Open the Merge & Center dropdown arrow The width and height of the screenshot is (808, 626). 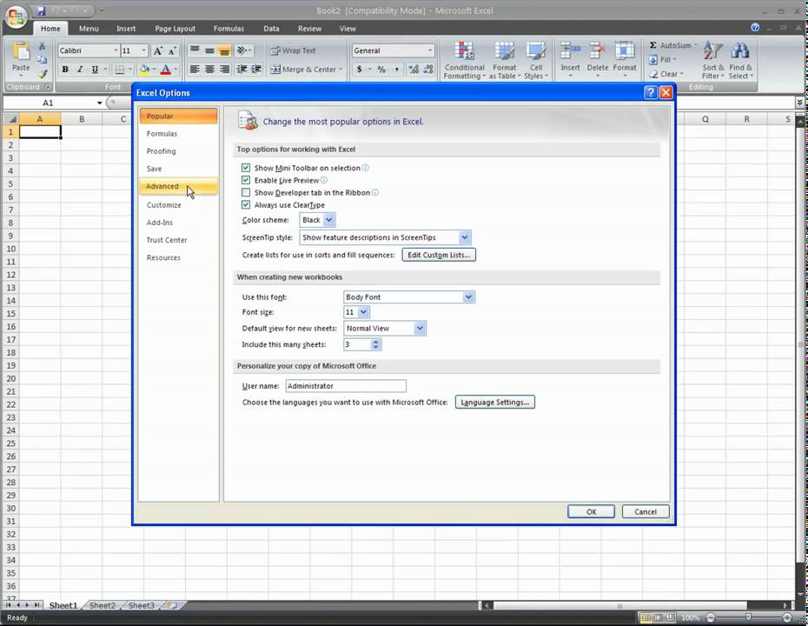341,69
